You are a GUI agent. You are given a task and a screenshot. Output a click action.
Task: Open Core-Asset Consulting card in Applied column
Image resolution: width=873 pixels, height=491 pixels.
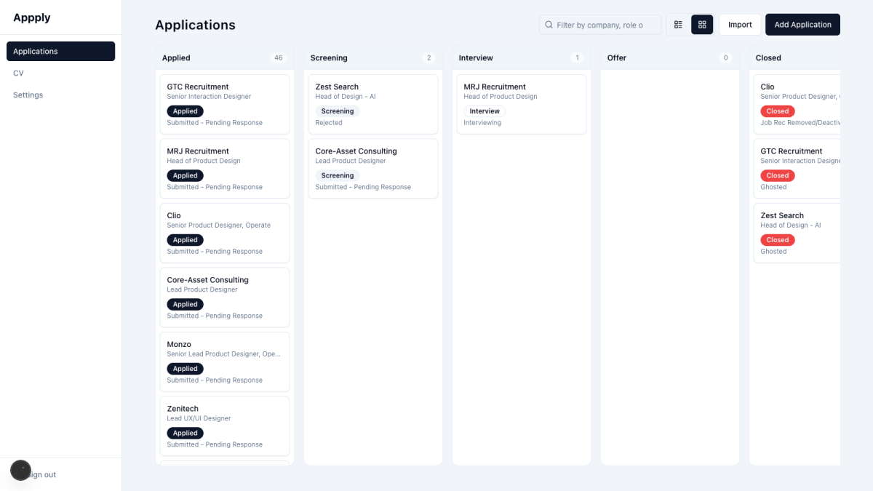225,298
